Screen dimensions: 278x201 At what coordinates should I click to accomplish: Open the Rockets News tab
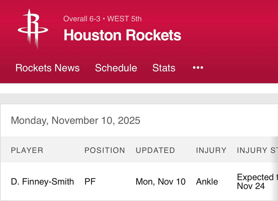point(47,68)
